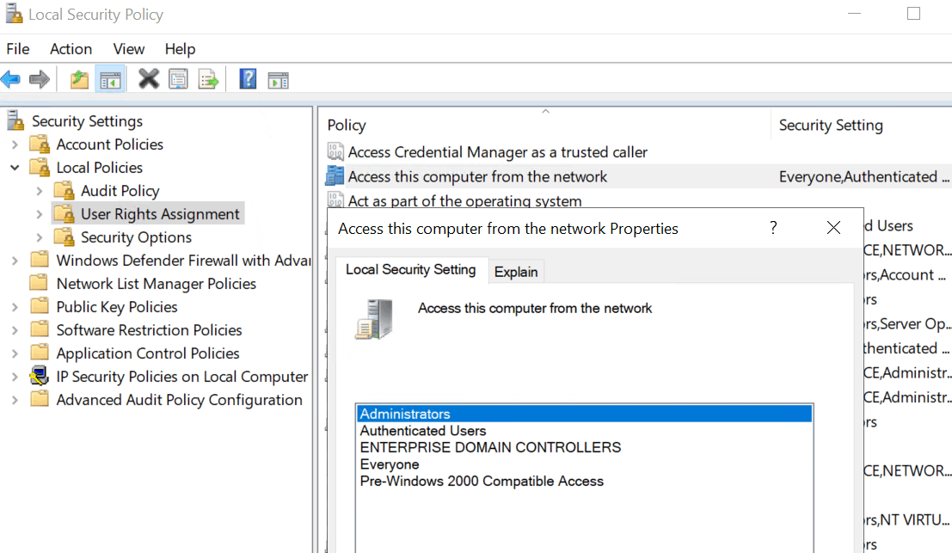
Task: Toggle the Show/Hide Action Pane icon
Action: coord(278,80)
